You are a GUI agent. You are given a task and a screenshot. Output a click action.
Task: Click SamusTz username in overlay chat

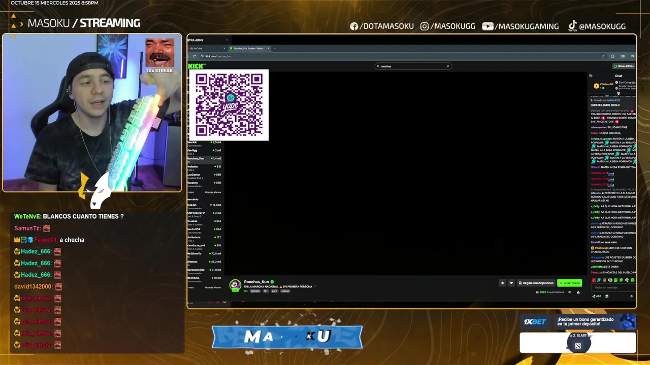click(27, 228)
